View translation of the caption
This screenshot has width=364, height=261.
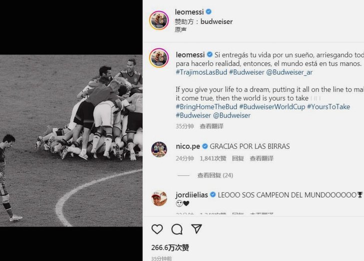(x=212, y=126)
